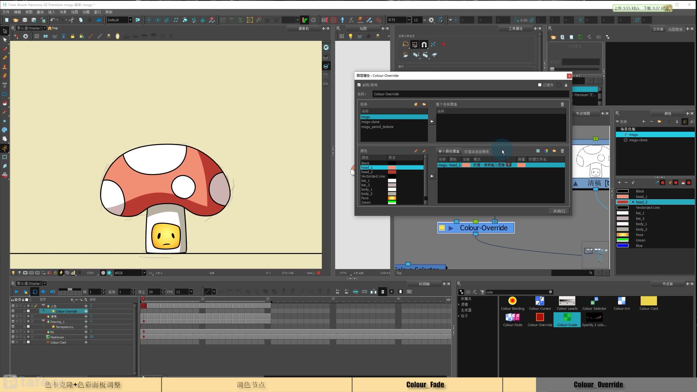697x392 pixels.
Task: Click the magnet snap option in tool properties
Action: pyautogui.click(x=424, y=44)
